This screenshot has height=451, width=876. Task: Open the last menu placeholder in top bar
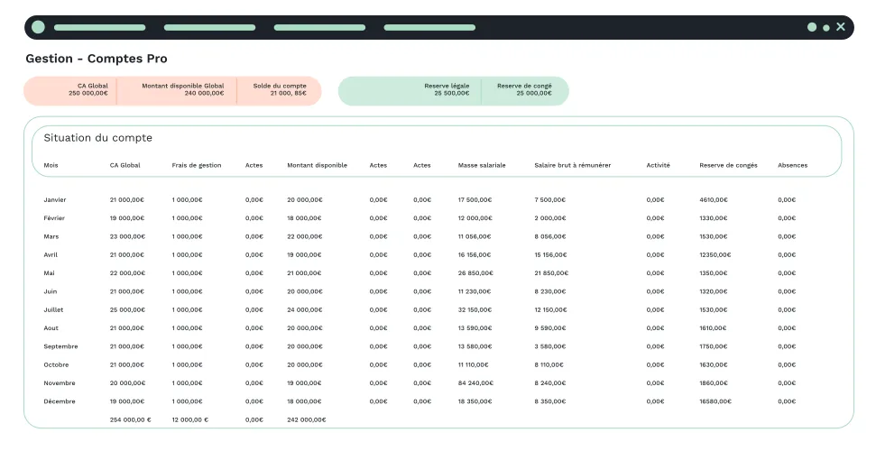pyautogui.click(x=429, y=27)
